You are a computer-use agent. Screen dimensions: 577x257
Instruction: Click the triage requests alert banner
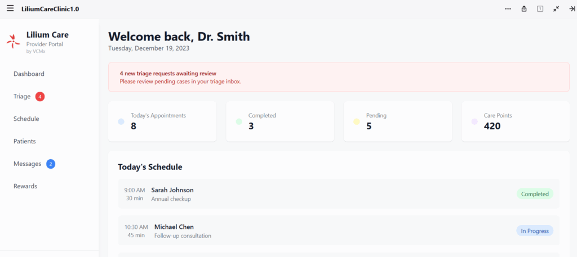click(x=339, y=76)
